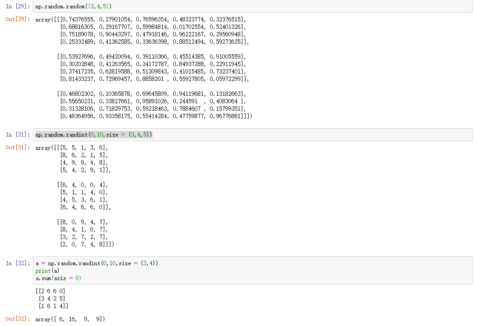Click the array([ 6, 16, 9, 9]) result
This screenshot has height=326, width=477.
pyautogui.click(x=70, y=319)
